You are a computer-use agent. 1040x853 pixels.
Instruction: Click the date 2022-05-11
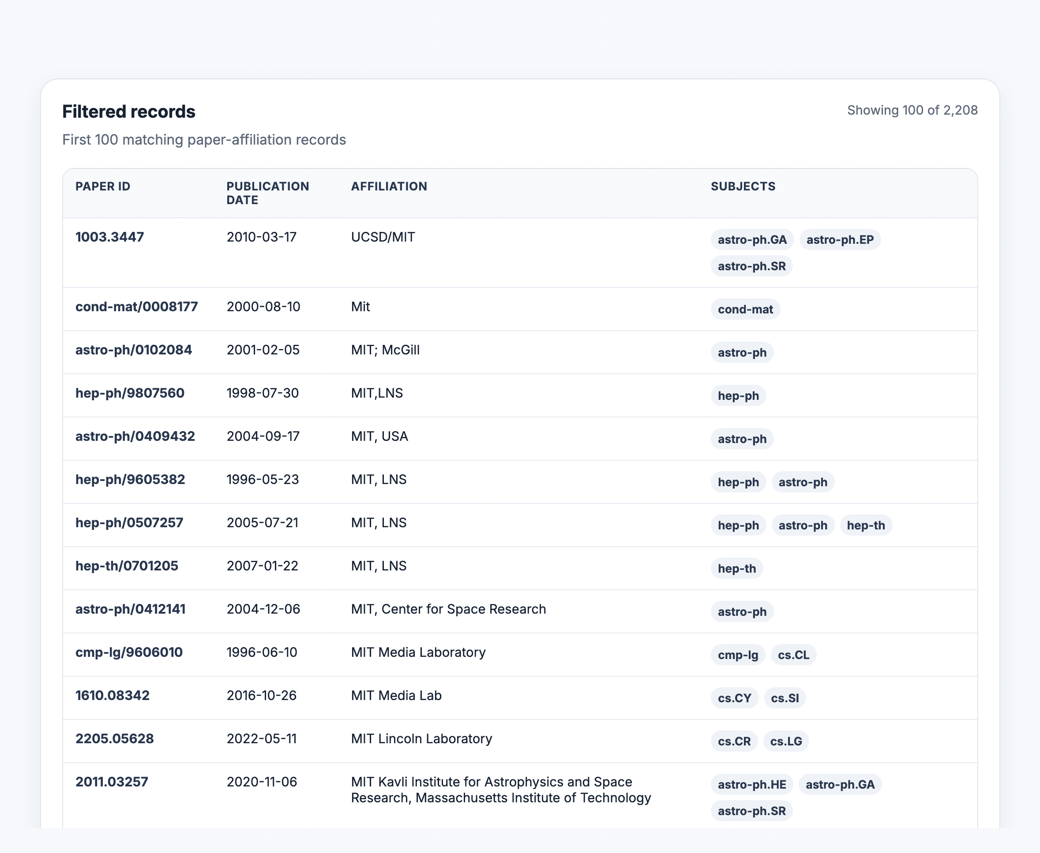262,739
